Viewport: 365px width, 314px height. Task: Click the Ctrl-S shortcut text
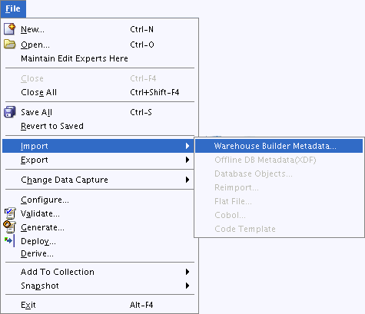click(141, 112)
